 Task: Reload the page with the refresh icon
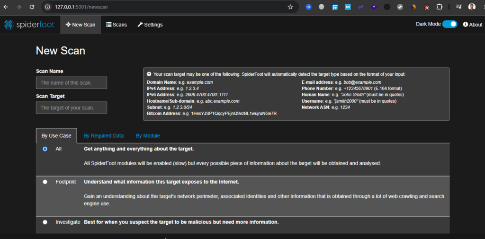tap(32, 7)
